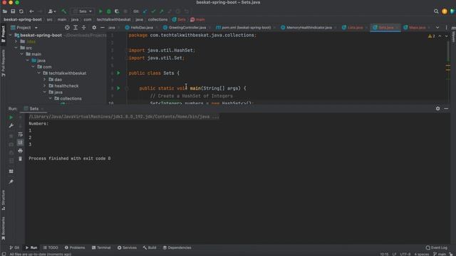The image size is (456, 256).
Task: Collapse the src folder
Action: click(x=16, y=48)
